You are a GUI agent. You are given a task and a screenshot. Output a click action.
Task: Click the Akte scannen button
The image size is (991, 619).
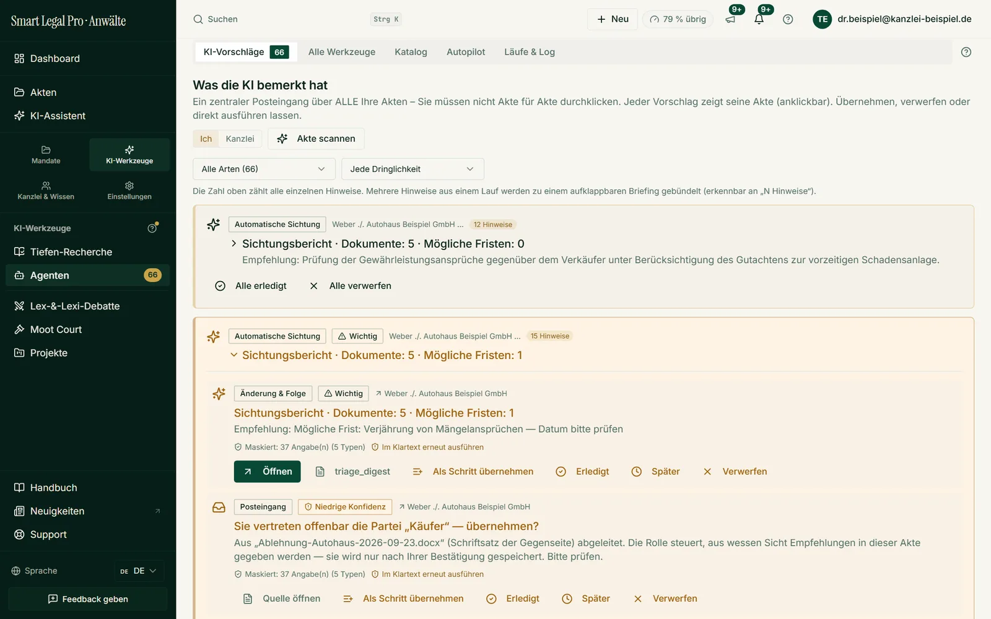316,139
